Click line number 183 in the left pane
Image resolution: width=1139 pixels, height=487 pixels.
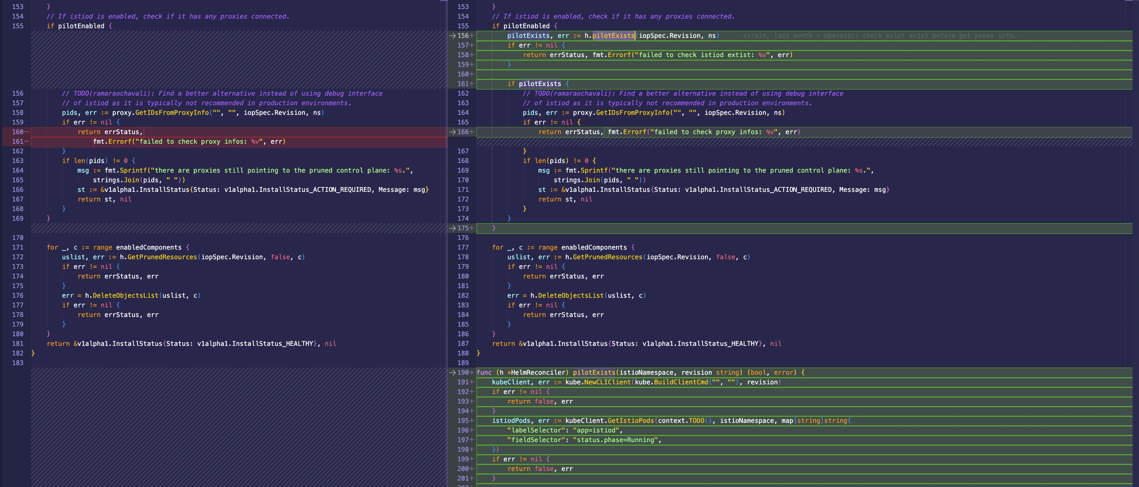(x=18, y=363)
